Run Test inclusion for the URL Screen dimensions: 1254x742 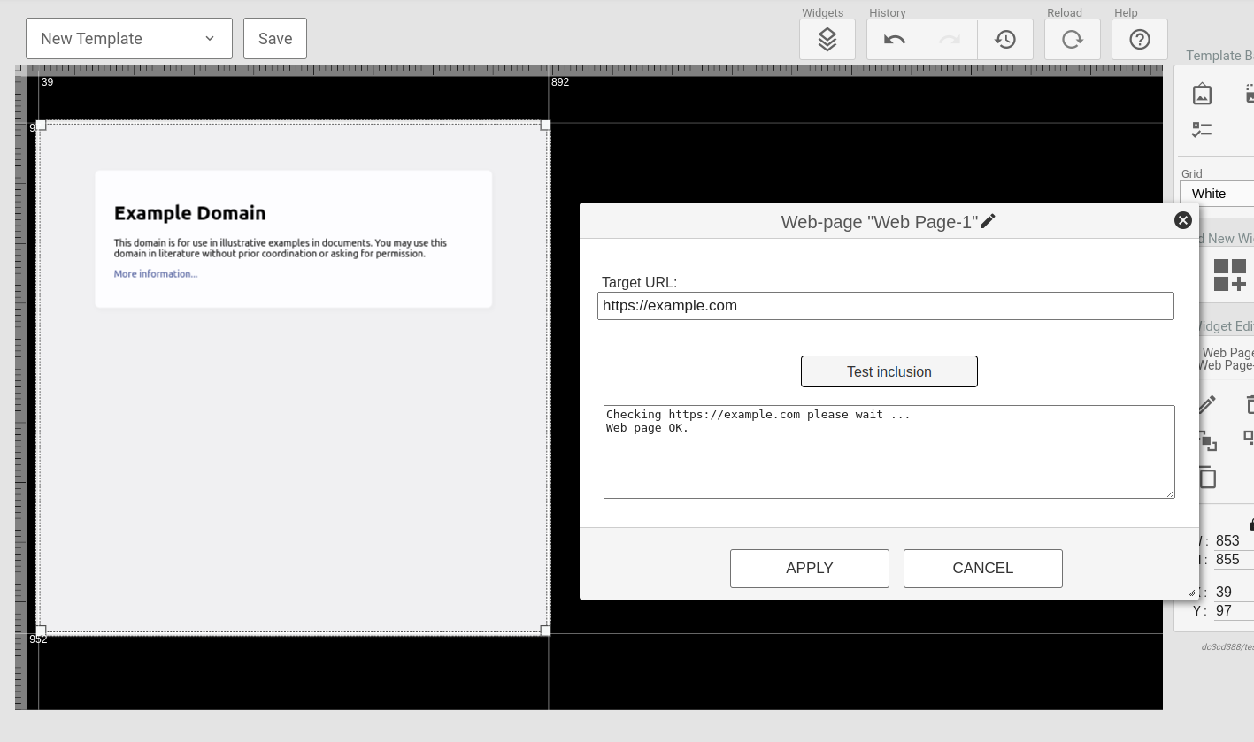pyautogui.click(x=889, y=371)
